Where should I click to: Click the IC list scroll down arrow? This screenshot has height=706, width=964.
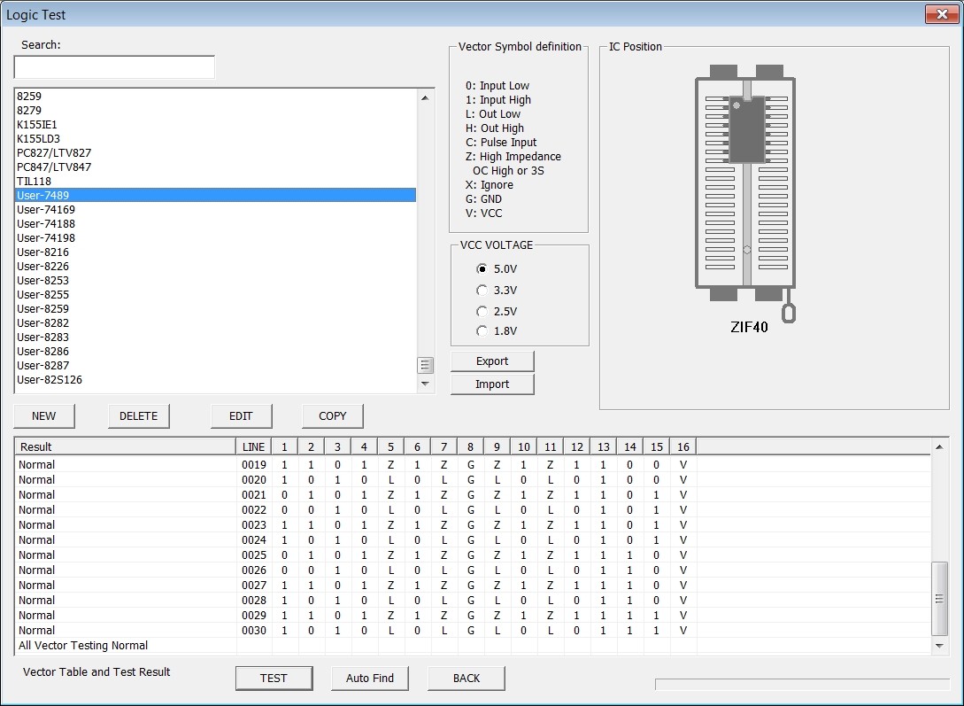tap(425, 384)
